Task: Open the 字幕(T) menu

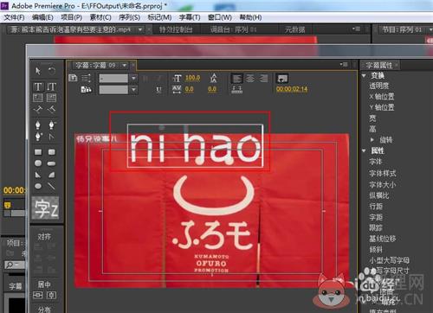Action: (190, 17)
